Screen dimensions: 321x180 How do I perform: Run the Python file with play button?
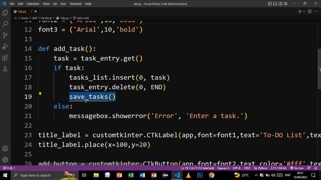[300, 11]
